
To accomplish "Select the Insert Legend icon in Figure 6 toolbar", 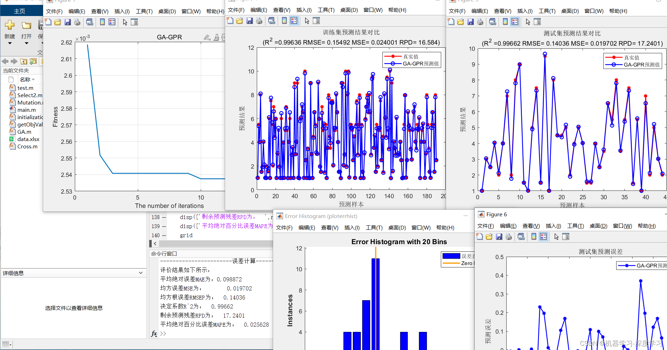I will [x=543, y=236].
